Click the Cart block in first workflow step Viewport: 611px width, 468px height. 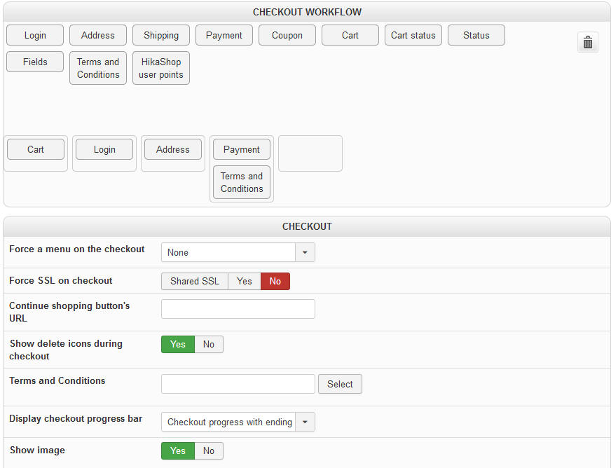[x=36, y=149]
